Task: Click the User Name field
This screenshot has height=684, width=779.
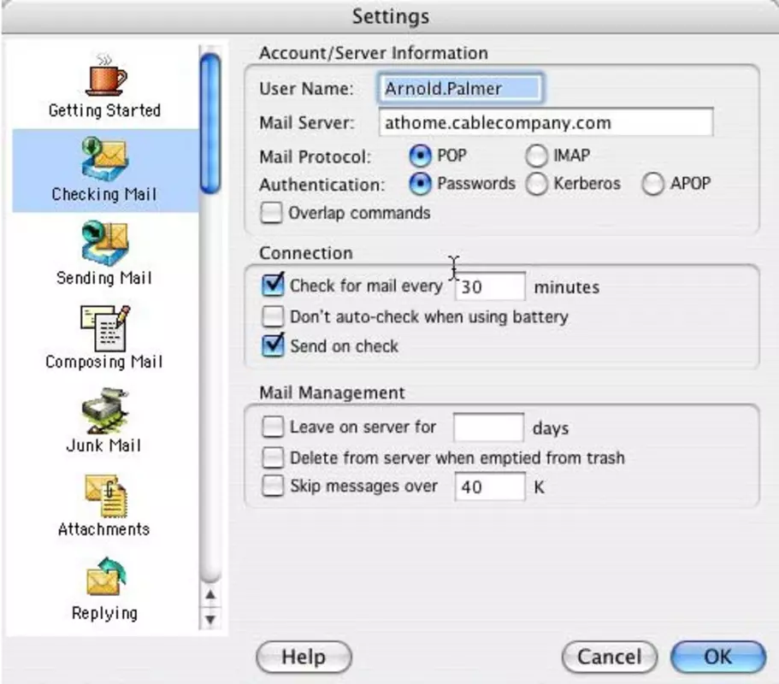Action: pyautogui.click(x=460, y=89)
